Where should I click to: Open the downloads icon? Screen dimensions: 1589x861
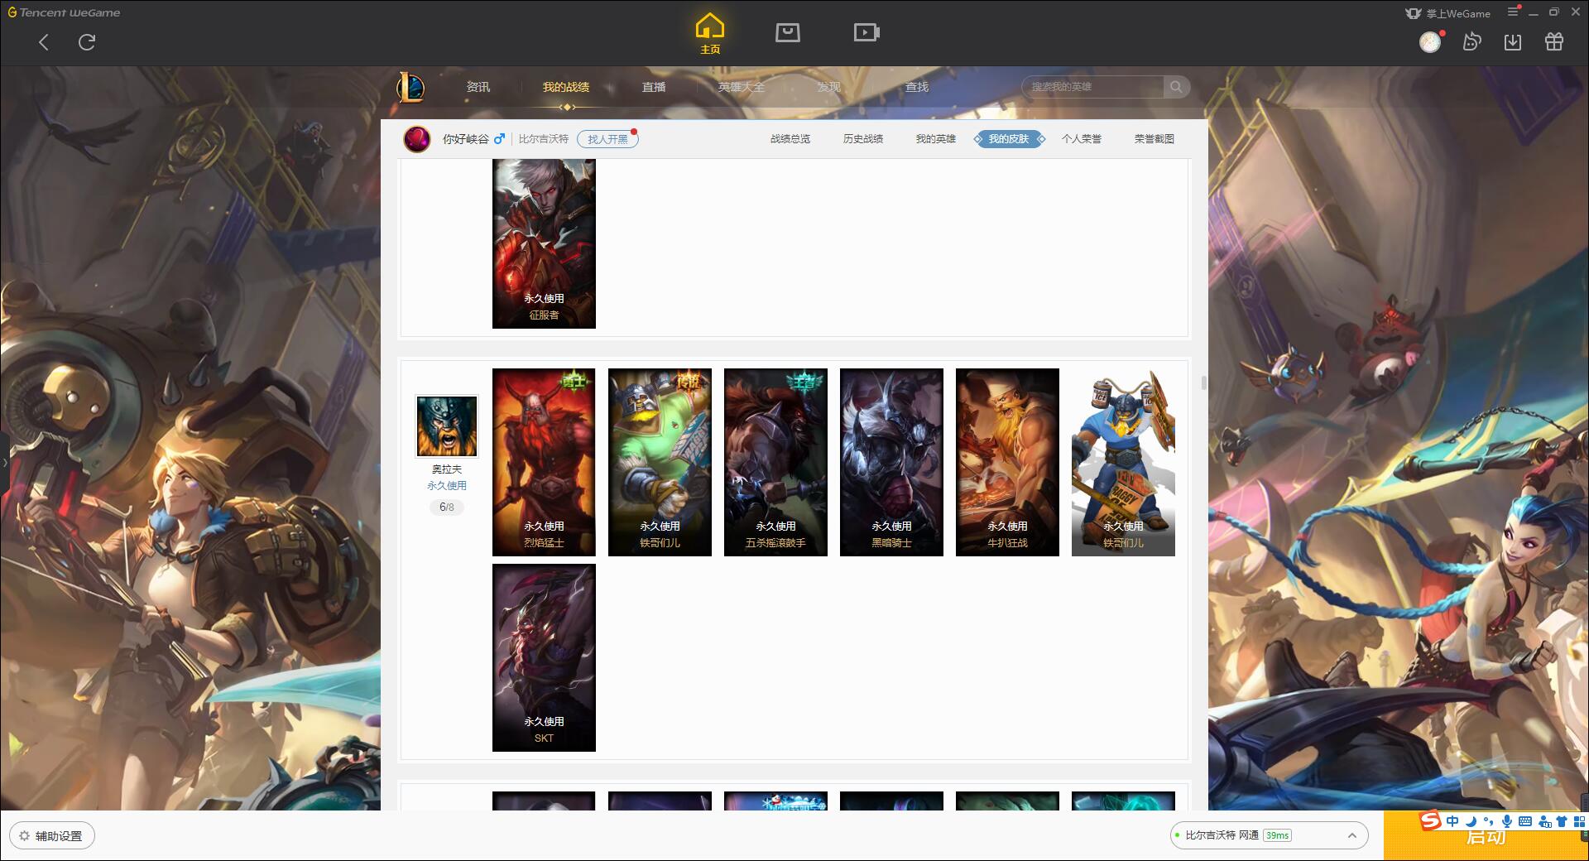click(1513, 41)
